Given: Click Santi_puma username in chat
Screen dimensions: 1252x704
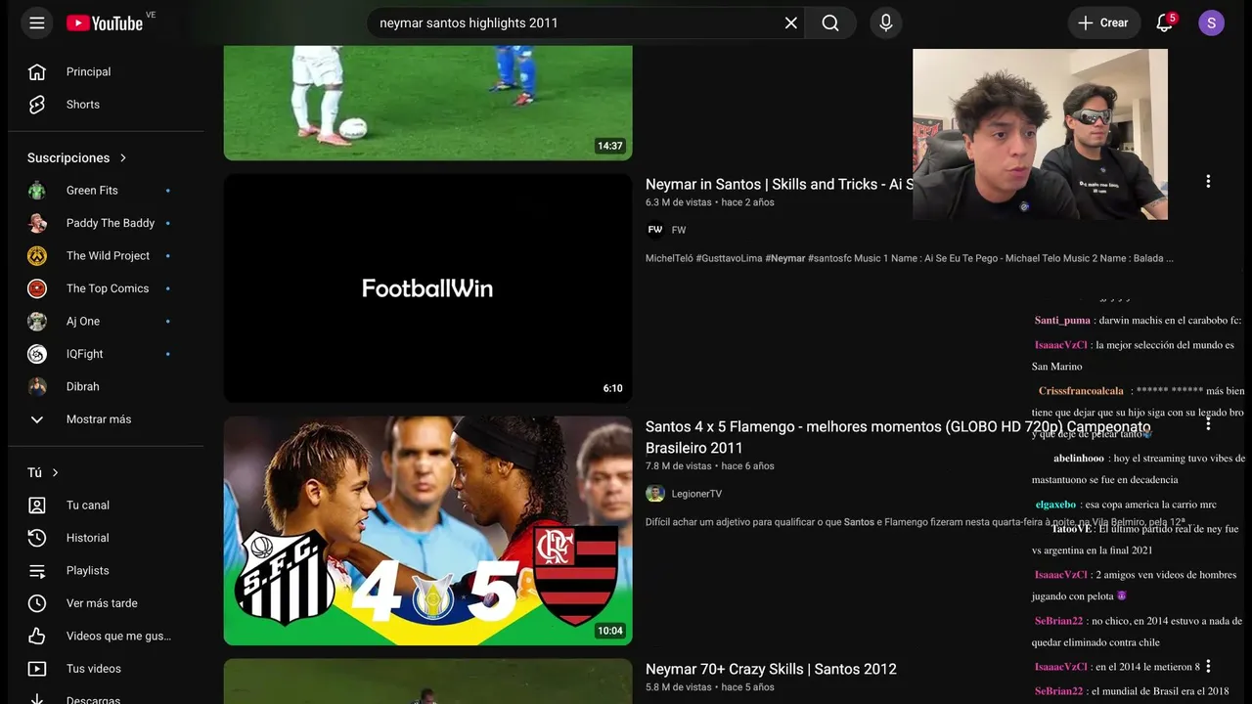Looking at the screenshot, I should [x=1062, y=320].
